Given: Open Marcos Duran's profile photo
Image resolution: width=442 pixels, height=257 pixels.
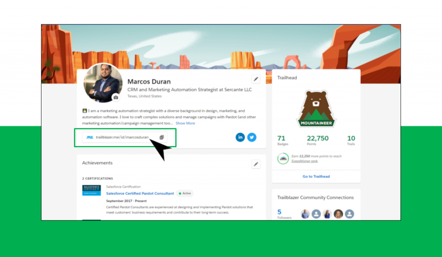Looking at the screenshot, I should (103, 83).
